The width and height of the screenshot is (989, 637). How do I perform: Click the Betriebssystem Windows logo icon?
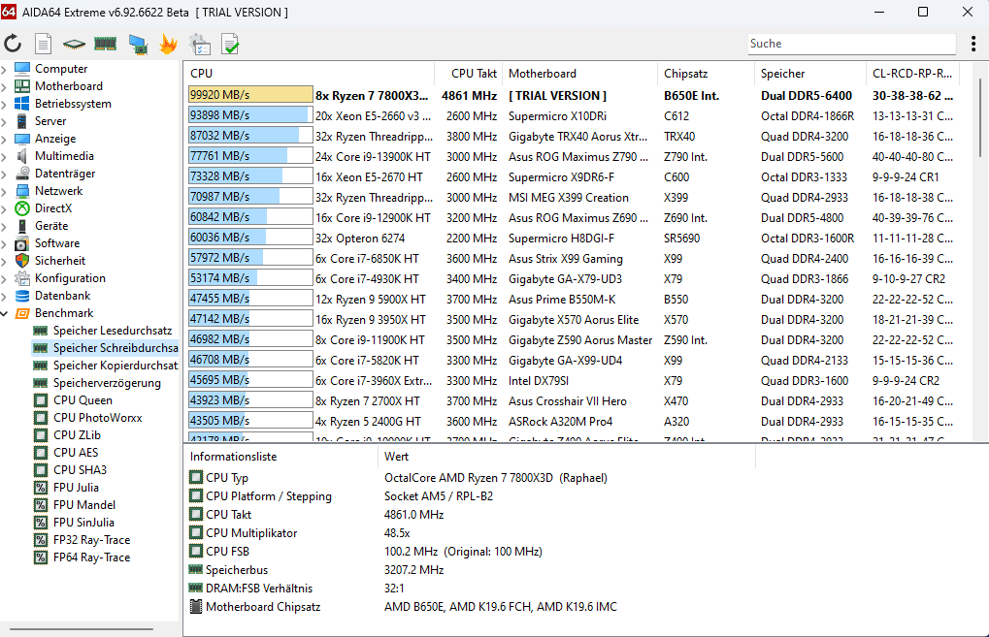(x=22, y=104)
